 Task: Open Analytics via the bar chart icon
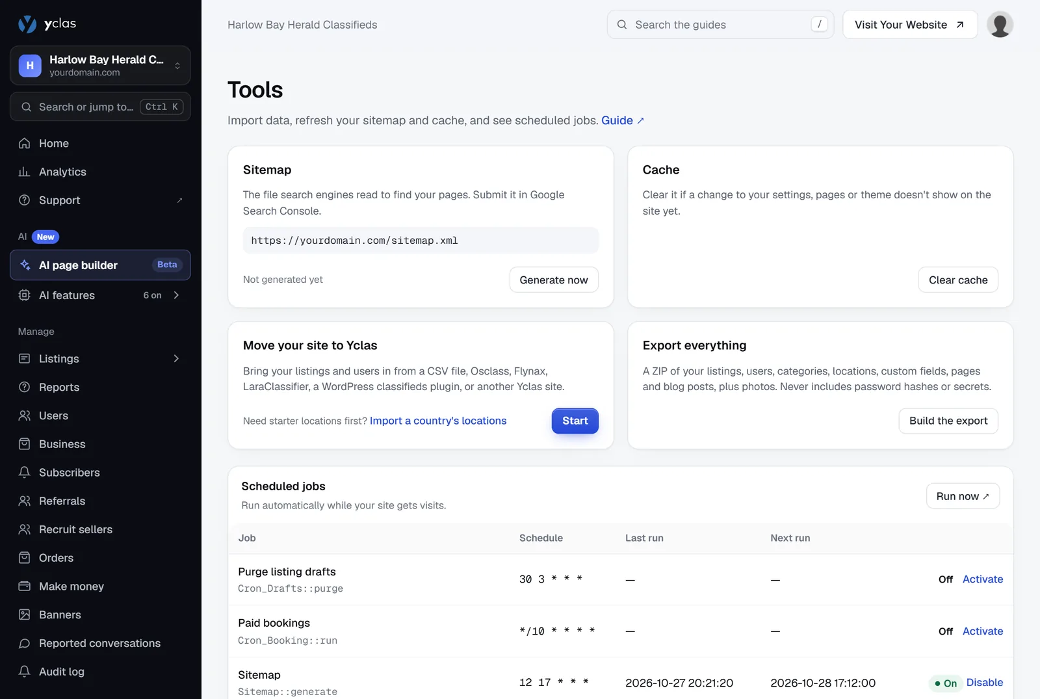25,172
